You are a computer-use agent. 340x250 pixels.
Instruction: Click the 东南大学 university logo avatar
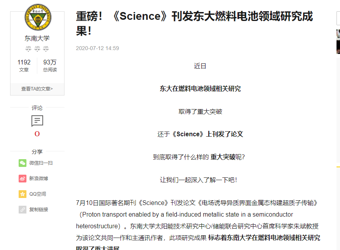37,17
